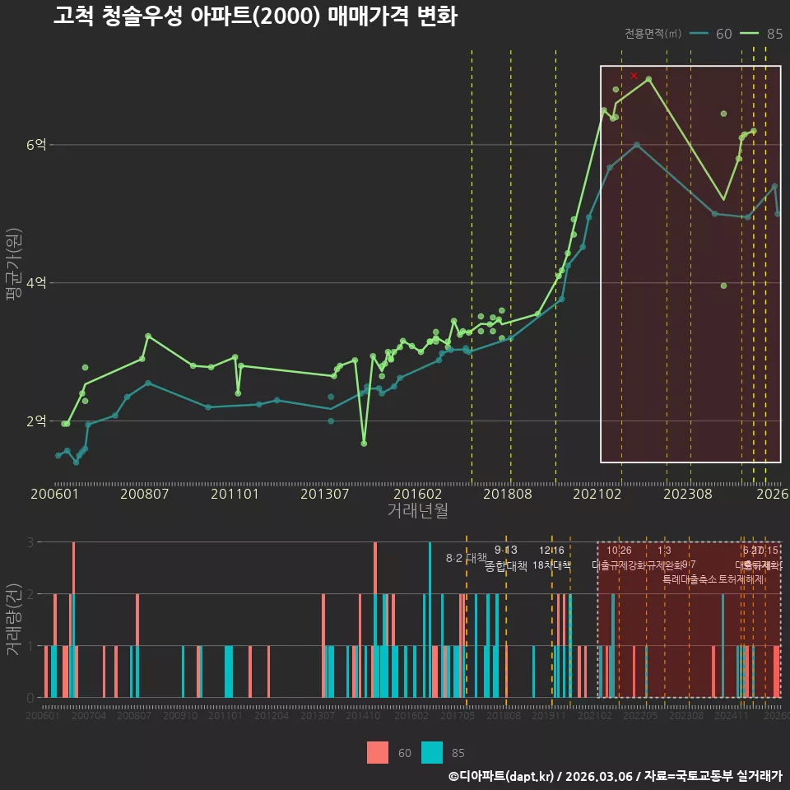Click the peak data point of the 60㎡ line at 6억
Viewport: 790px width, 790px height.
[x=637, y=145]
